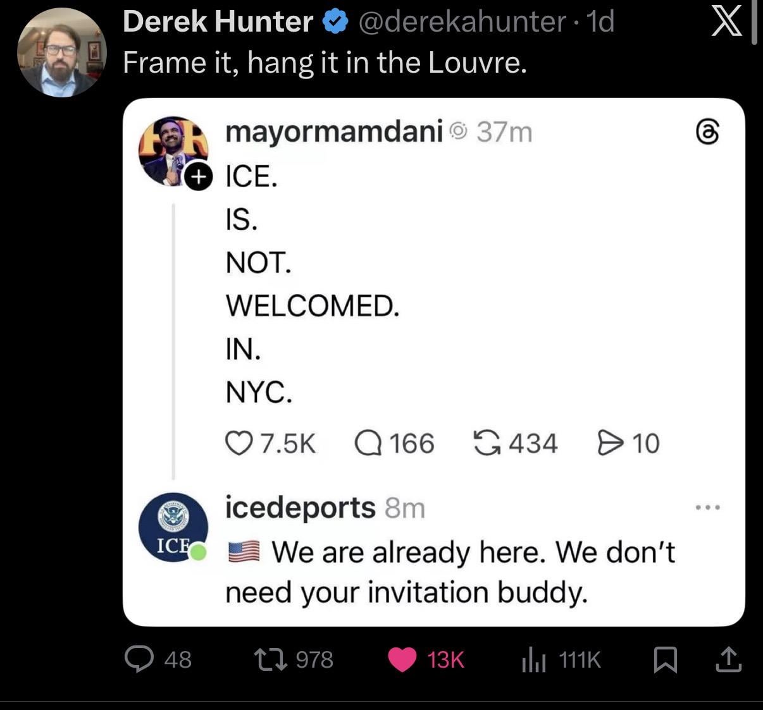Click the share upload icon
The width and height of the screenshot is (763, 710).
pos(727,659)
